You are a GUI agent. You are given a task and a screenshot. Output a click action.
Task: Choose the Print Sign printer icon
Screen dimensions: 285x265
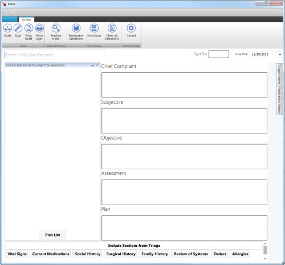point(39,28)
